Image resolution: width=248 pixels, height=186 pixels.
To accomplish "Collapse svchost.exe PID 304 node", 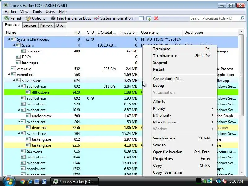I will [x=19, y=133].
